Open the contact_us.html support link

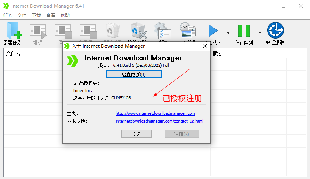tap(160, 121)
